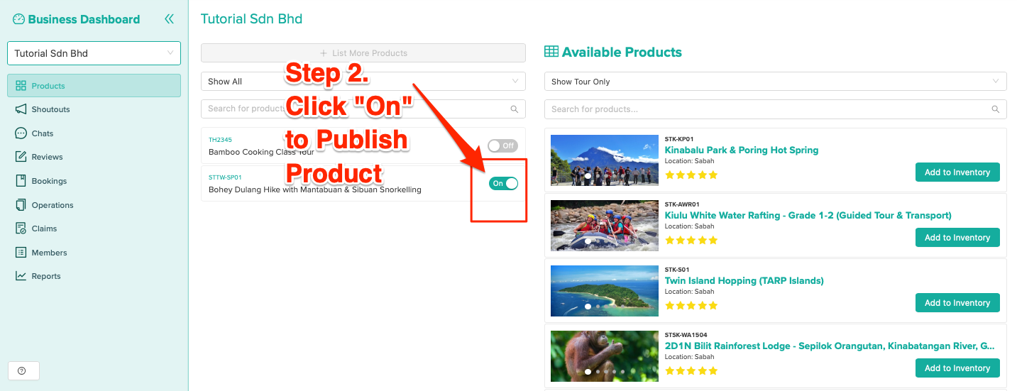Open help via question mark button
This screenshot has width=1017, height=391.
pos(23,370)
